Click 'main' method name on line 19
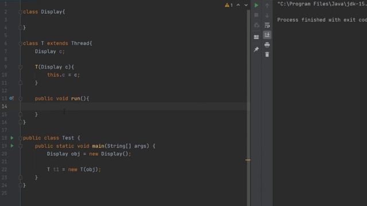Screen dimensions: 367x206 pos(98,146)
